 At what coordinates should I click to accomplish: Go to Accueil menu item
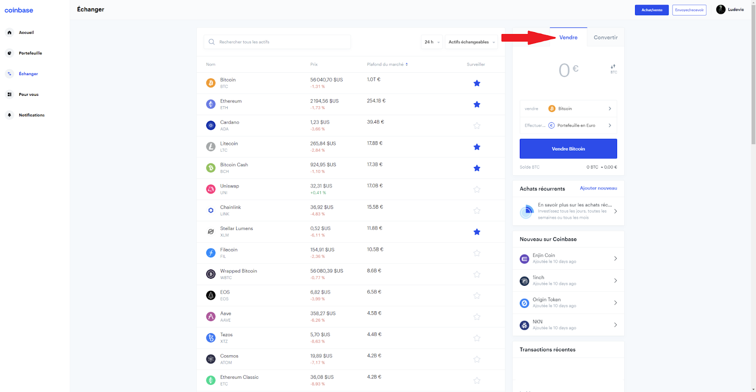click(x=26, y=33)
